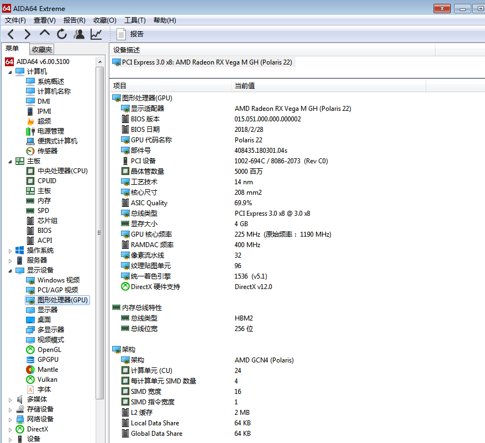Image resolution: width=485 pixels, height=443 pixels.
Task: Select 系统概述 in the tree
Action: pos(51,82)
